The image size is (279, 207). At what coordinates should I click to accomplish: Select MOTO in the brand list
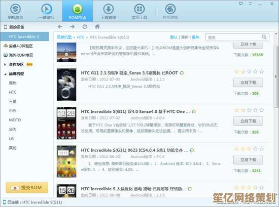pyautogui.click(x=15, y=120)
